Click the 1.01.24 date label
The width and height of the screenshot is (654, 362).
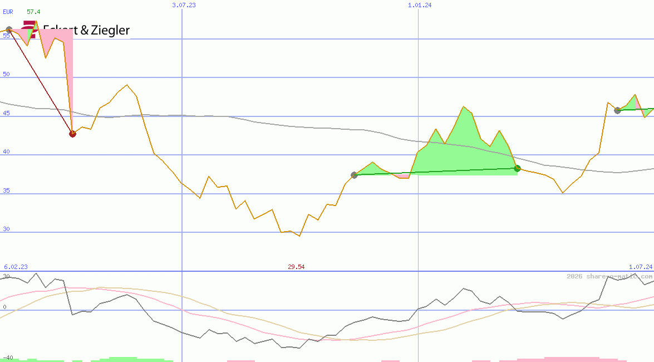tap(420, 5)
